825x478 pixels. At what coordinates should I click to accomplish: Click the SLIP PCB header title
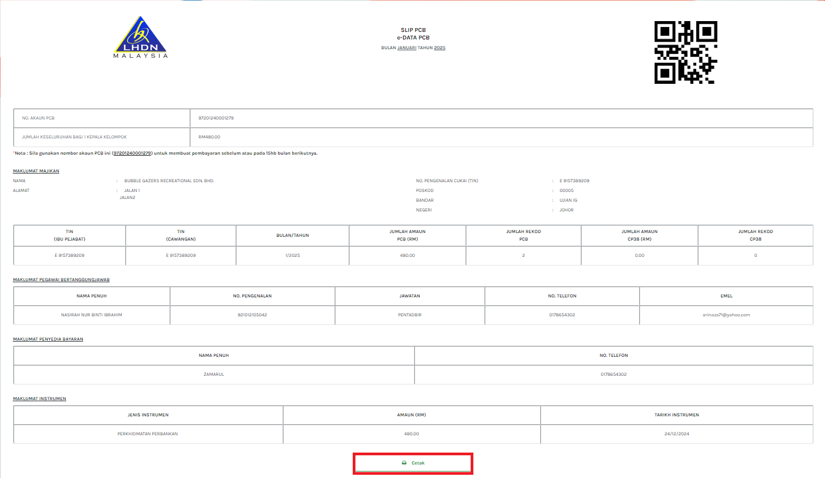tap(413, 30)
